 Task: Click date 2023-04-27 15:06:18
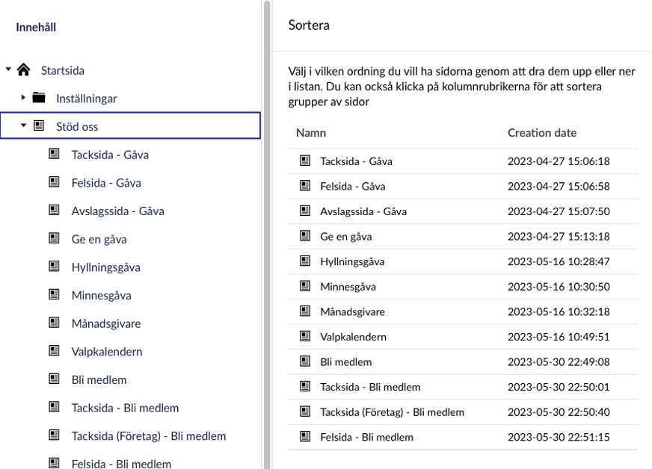559,161
